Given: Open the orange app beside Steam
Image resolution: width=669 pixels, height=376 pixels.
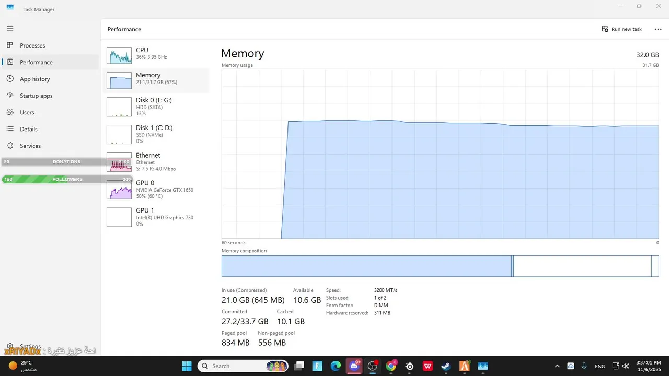Looking at the screenshot, I should 464,366.
